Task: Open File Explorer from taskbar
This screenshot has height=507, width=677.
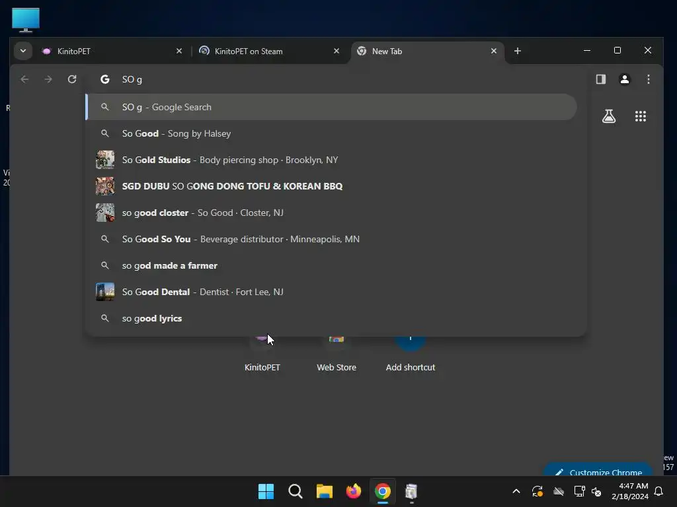Action: click(x=324, y=491)
